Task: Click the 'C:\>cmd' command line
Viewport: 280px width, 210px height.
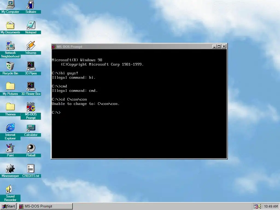Action: [59, 86]
